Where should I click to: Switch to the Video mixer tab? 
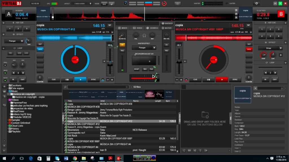coord(137,28)
